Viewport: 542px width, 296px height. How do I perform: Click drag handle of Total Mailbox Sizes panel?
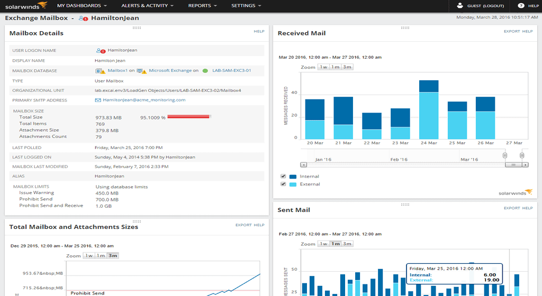point(137,221)
